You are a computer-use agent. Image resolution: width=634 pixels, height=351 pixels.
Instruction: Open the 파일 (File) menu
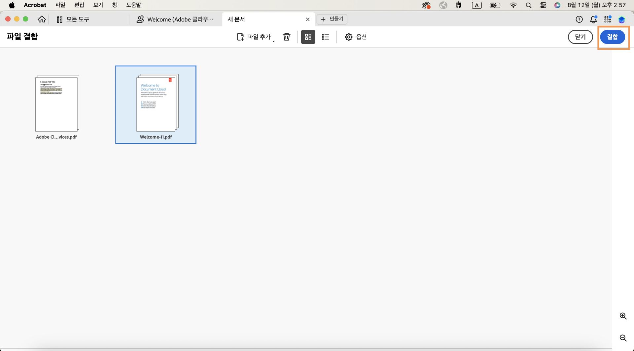pos(60,5)
